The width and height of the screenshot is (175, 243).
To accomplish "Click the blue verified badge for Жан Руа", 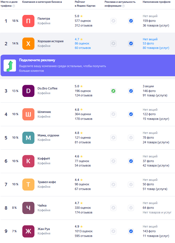I will tap(131, 231).
